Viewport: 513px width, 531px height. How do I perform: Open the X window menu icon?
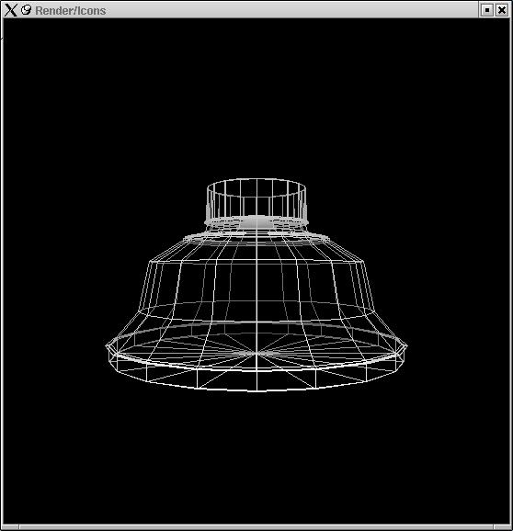(10, 10)
